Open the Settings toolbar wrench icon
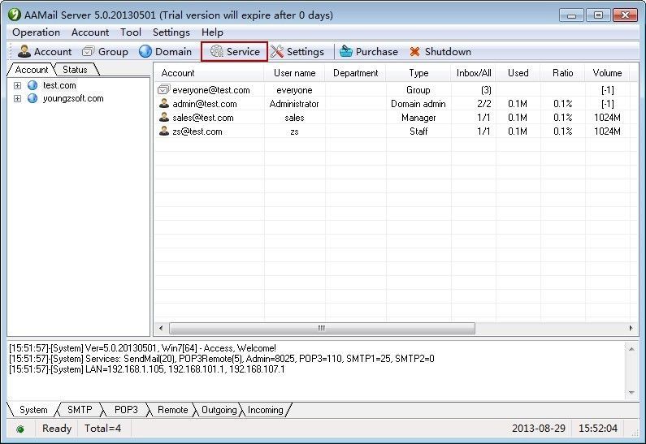Screen dimensions: 646x444 pos(277,52)
